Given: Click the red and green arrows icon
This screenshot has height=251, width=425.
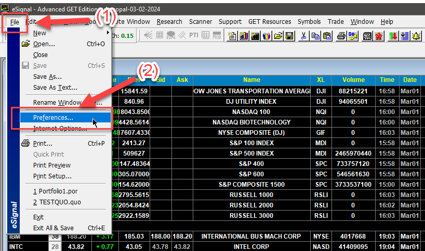Looking at the screenshot, I should pyautogui.click(x=393, y=36).
